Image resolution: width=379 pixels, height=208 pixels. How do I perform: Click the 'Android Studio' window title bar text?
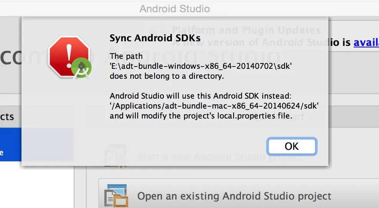click(x=175, y=9)
